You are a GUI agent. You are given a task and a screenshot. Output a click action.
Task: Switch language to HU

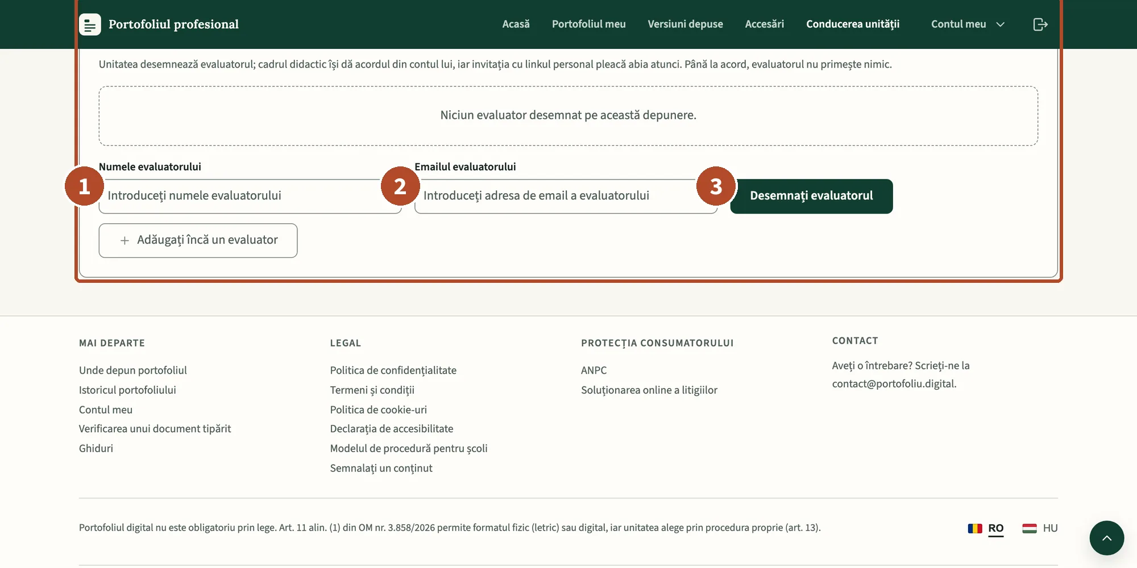[x=1050, y=528]
